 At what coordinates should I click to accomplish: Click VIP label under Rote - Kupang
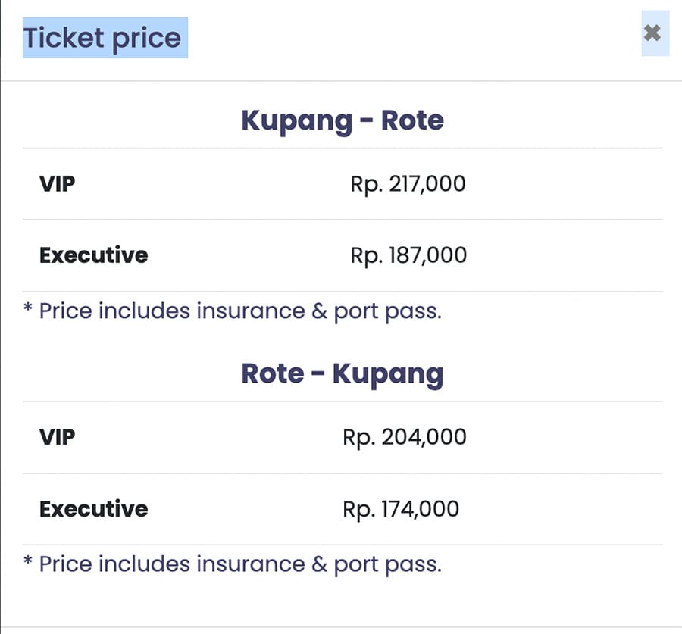57,437
